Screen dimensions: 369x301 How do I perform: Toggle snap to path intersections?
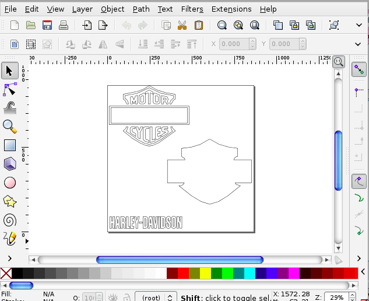click(x=359, y=214)
